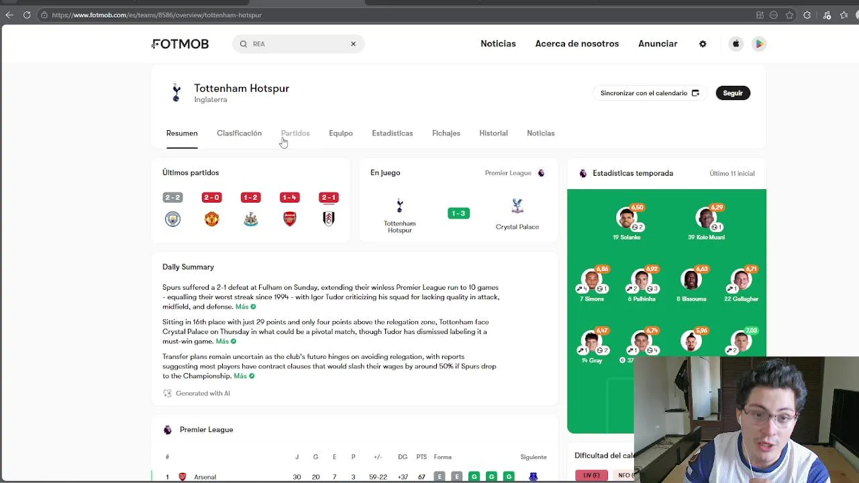Image resolution: width=859 pixels, height=483 pixels.
Task: Open the 2-1 Fulham result
Action: (328, 209)
